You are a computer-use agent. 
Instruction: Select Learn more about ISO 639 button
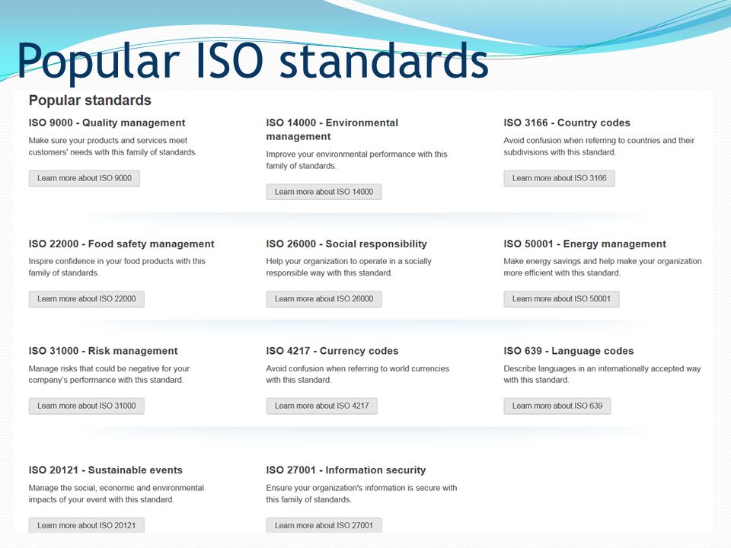coord(557,406)
